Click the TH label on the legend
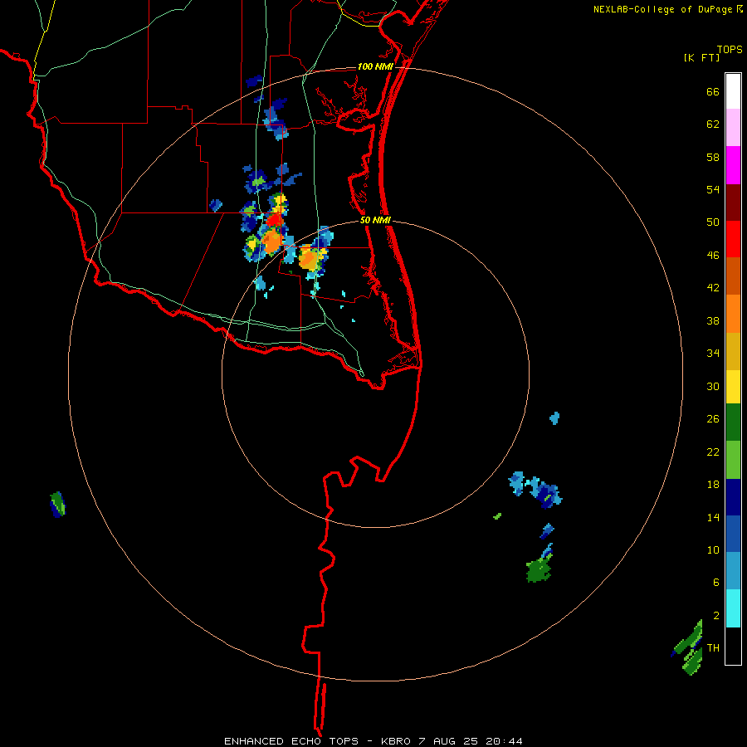 click(713, 648)
